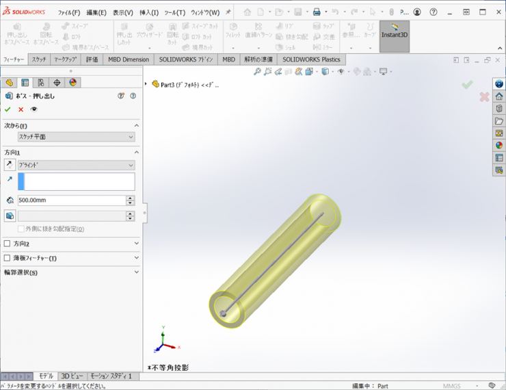Toggle the detailed preview eye icon
This screenshot has height=390, width=506.
tap(34, 109)
